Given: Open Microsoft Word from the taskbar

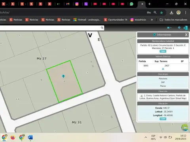Looking at the screenshot, I should coord(30,138).
